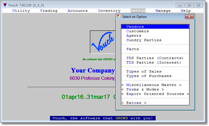Click the 6030 Professor Colony address text
209x126 pixels.
tap(93, 78)
